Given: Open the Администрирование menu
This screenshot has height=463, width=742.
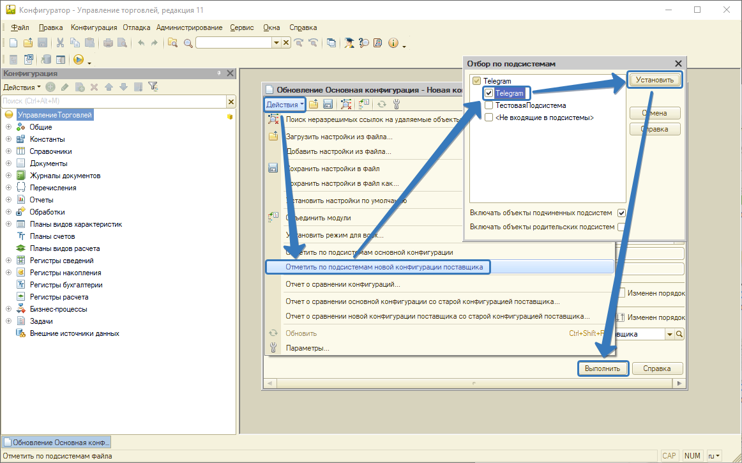Looking at the screenshot, I should (x=189, y=27).
